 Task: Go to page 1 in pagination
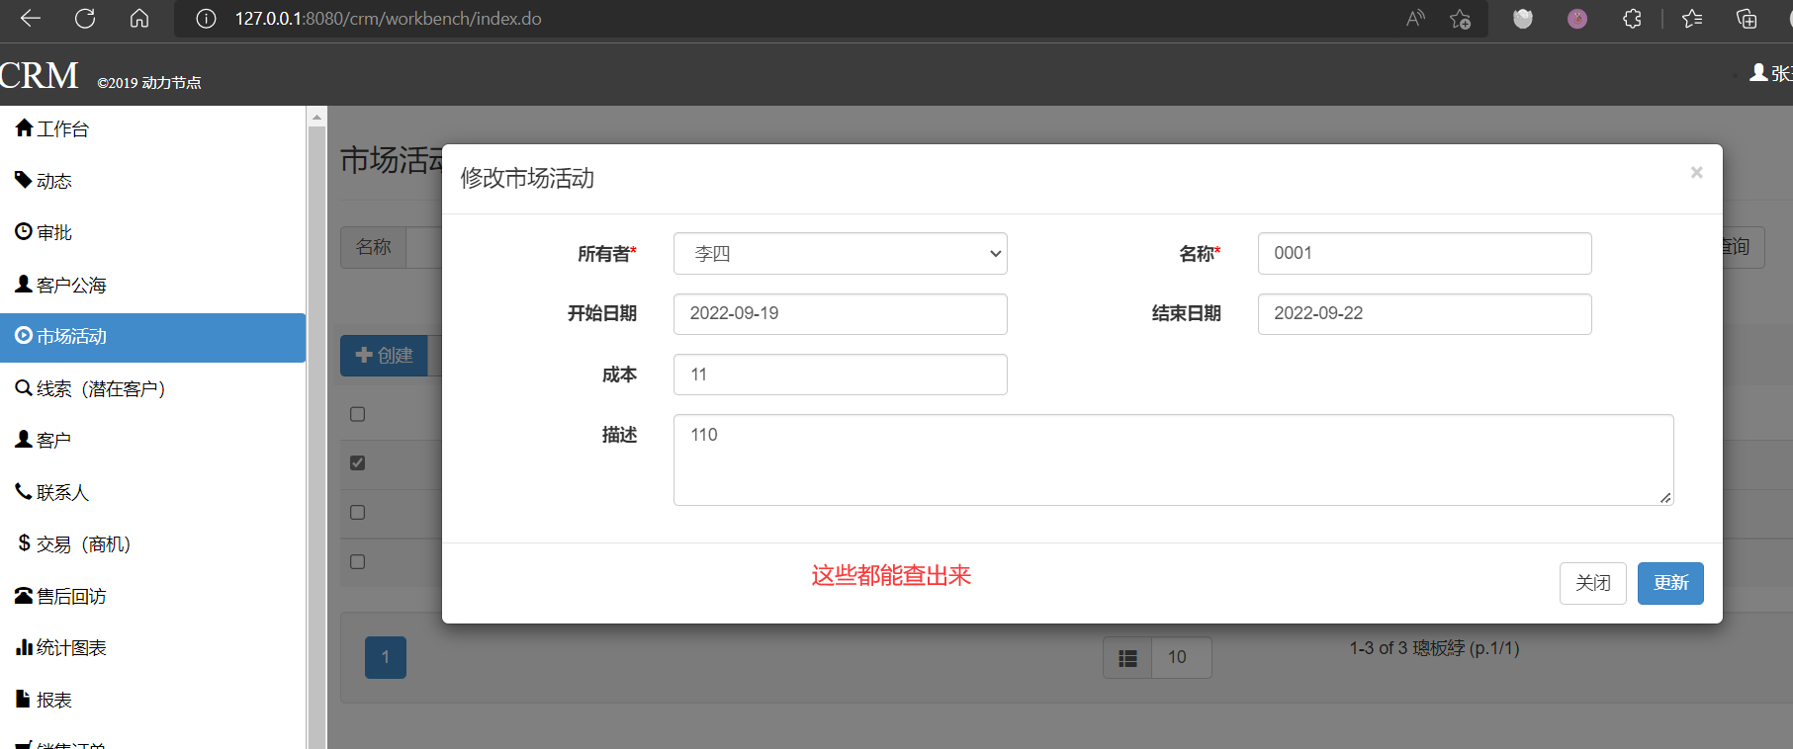[386, 657]
